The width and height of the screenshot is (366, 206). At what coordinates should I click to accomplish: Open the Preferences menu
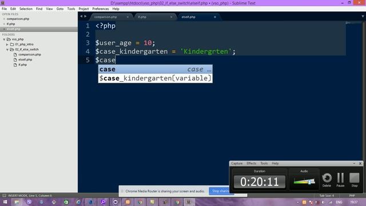[101, 9]
